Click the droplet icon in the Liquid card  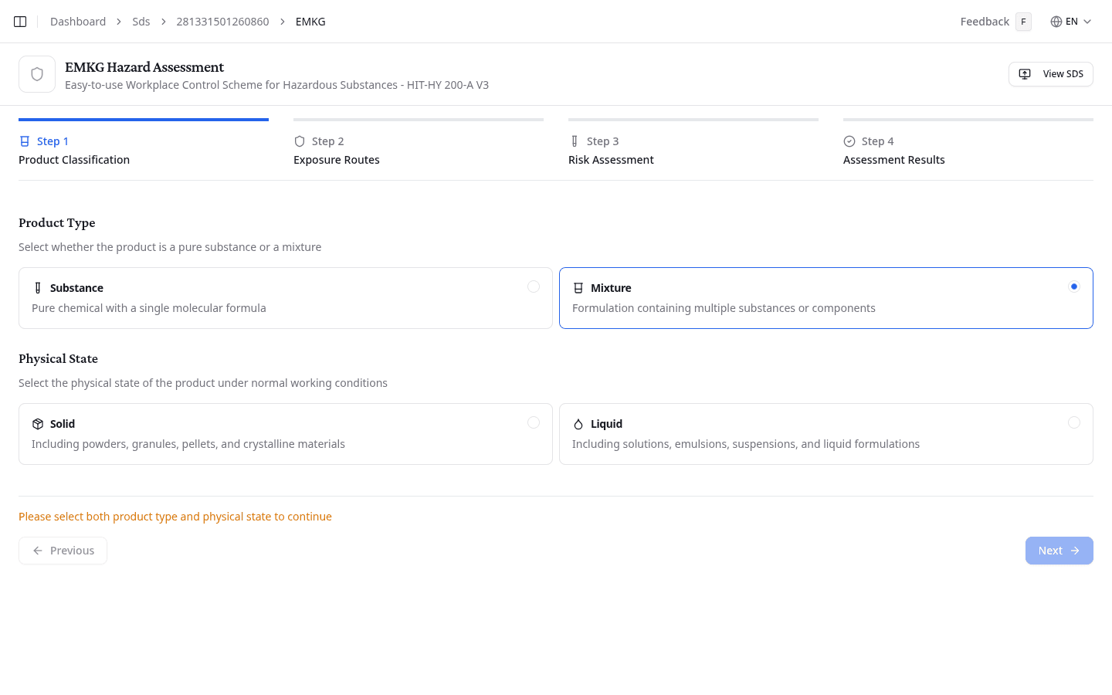[578, 423]
